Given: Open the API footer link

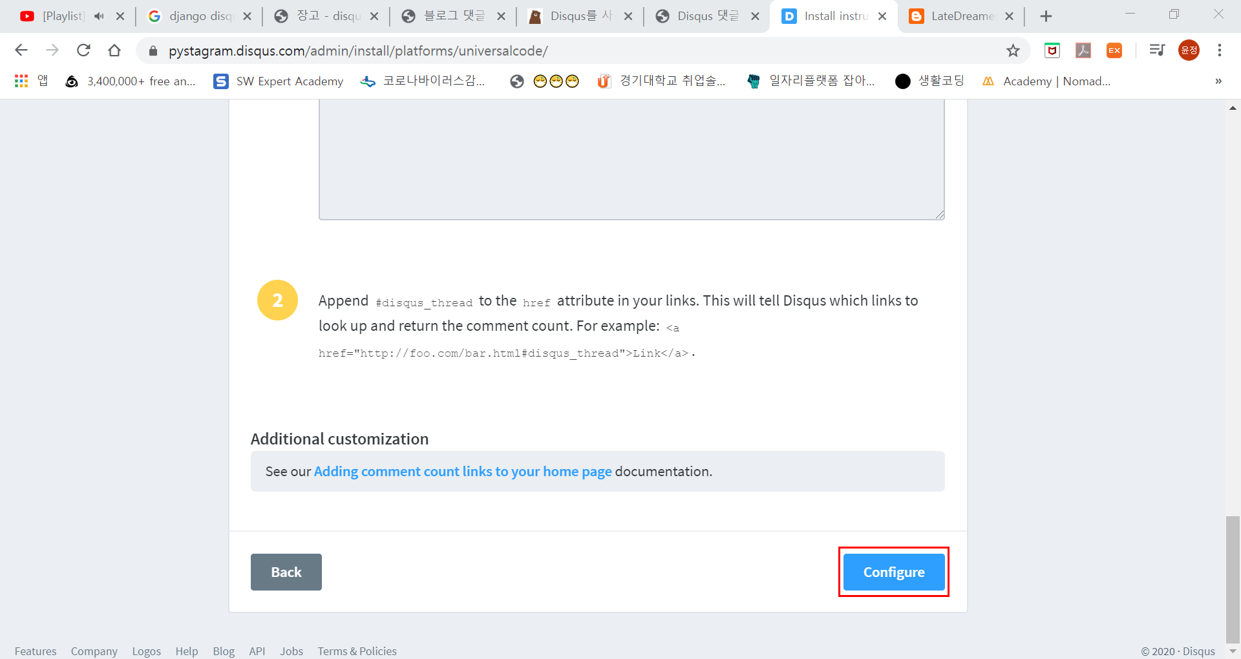Looking at the screenshot, I should click(x=257, y=651).
